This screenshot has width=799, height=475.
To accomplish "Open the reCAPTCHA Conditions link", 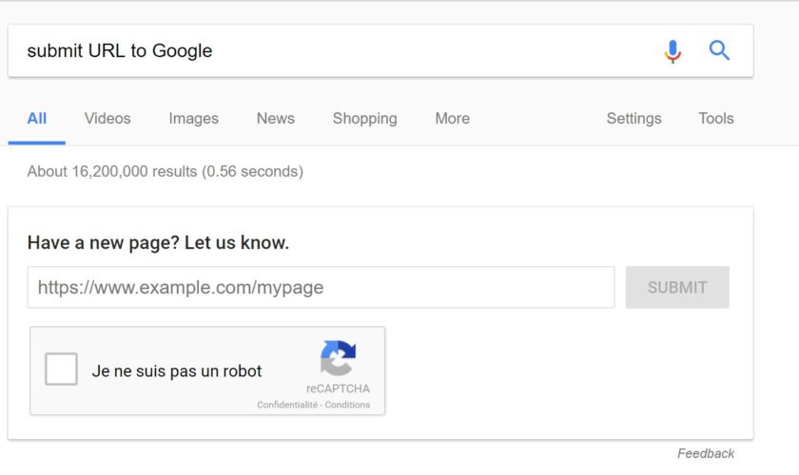I will pos(347,405).
